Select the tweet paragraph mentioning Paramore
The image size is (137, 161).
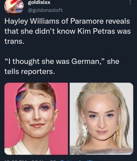[x=67, y=31]
